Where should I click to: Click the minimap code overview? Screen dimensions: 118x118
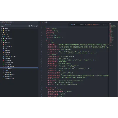tap(113, 35)
